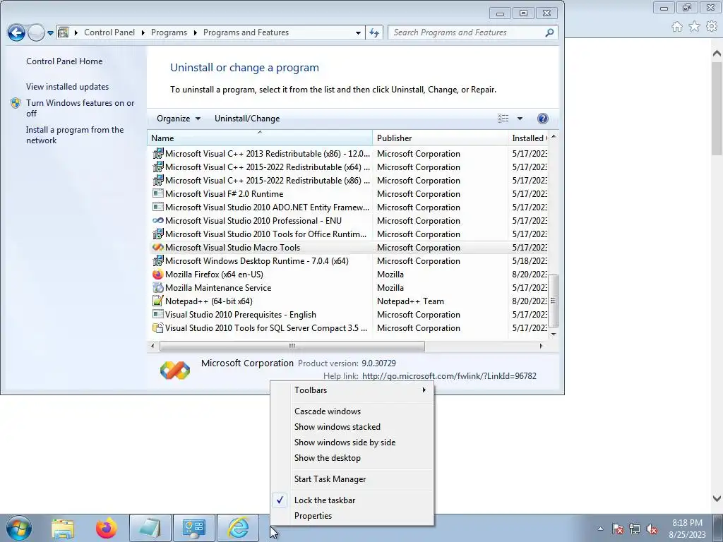Open the Organize dropdown menu
The image size is (723, 542).
pyautogui.click(x=179, y=119)
